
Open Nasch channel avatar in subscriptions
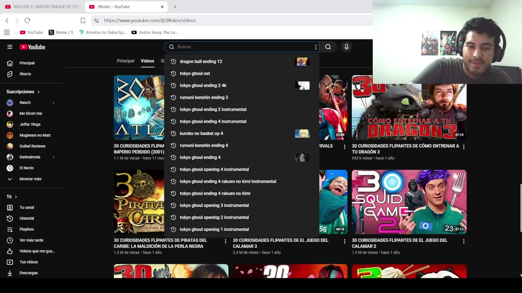[10, 103]
